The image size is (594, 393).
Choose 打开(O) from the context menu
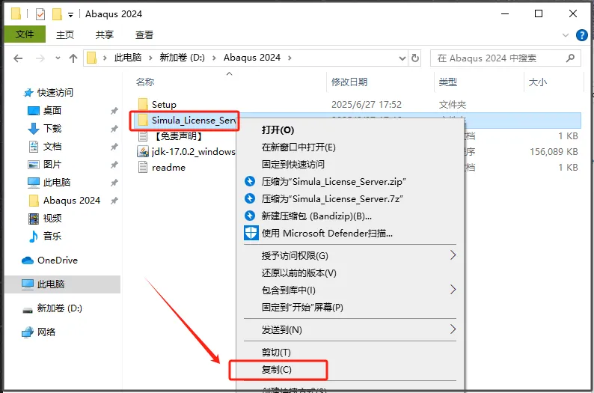coord(278,130)
